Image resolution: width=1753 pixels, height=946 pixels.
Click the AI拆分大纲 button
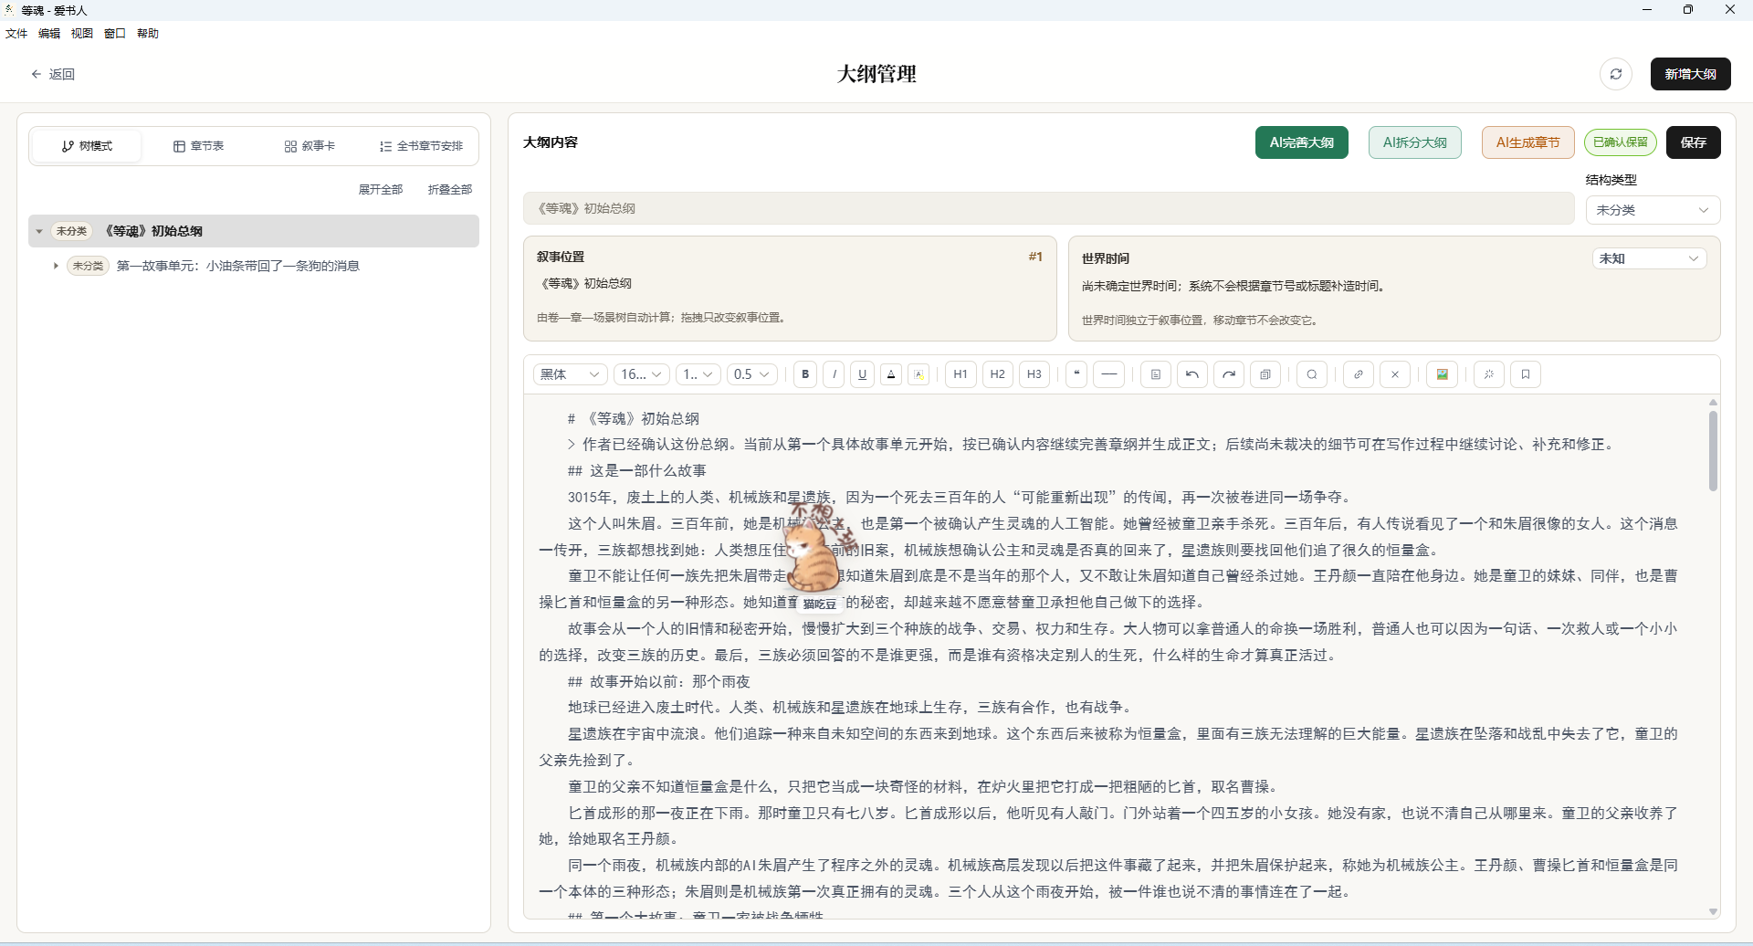[1415, 142]
